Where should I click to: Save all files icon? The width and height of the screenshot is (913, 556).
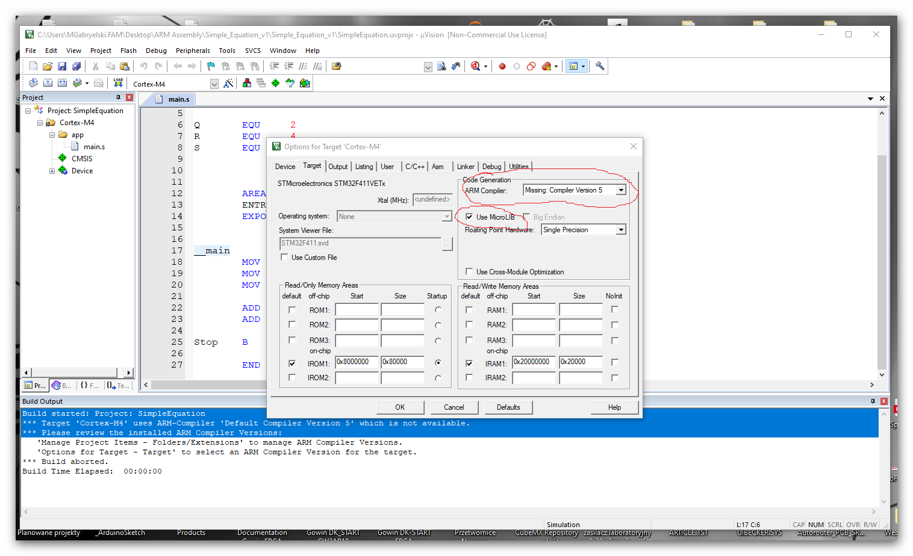[x=76, y=66]
